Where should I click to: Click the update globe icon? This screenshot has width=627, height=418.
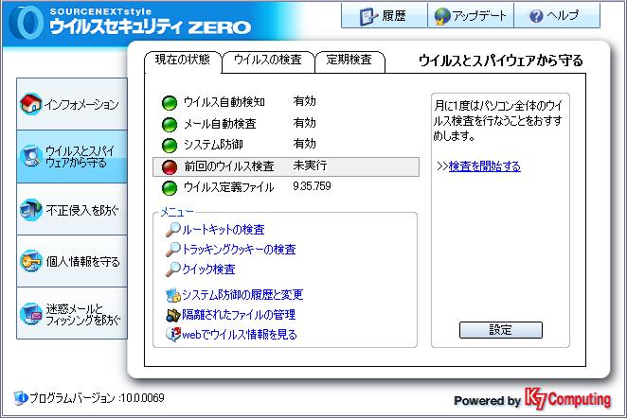442,16
